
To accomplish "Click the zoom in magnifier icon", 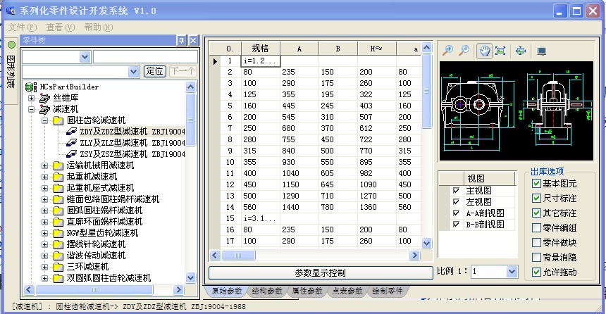I will click(447, 51).
